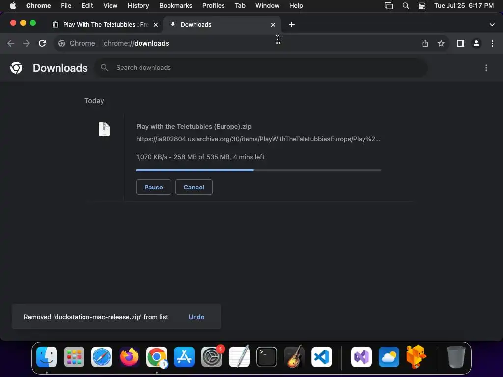Image resolution: width=503 pixels, height=377 pixels.
Task: Open TextEdit from the Dock
Action: tap(239, 356)
